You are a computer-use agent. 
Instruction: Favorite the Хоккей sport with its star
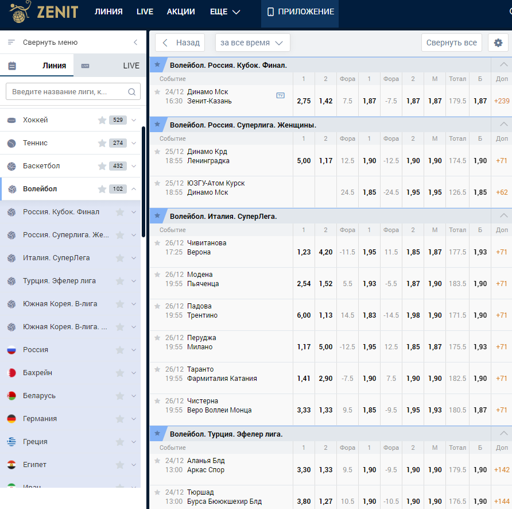tap(102, 120)
